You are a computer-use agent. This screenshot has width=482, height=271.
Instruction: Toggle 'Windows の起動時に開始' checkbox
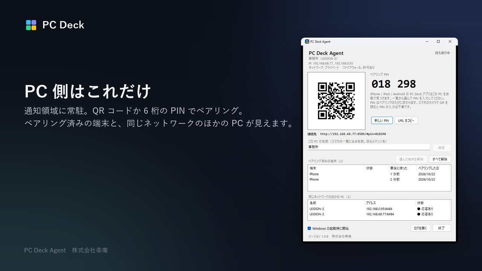click(x=309, y=228)
